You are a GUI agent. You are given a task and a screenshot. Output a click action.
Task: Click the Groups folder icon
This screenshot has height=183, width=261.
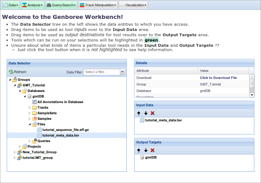[15, 80]
